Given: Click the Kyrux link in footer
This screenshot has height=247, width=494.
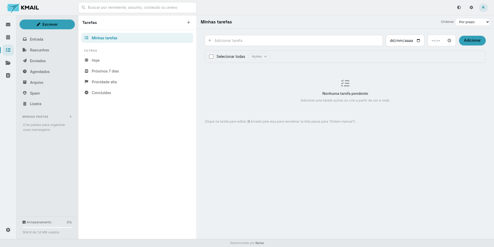Looking at the screenshot, I should click(x=260, y=243).
